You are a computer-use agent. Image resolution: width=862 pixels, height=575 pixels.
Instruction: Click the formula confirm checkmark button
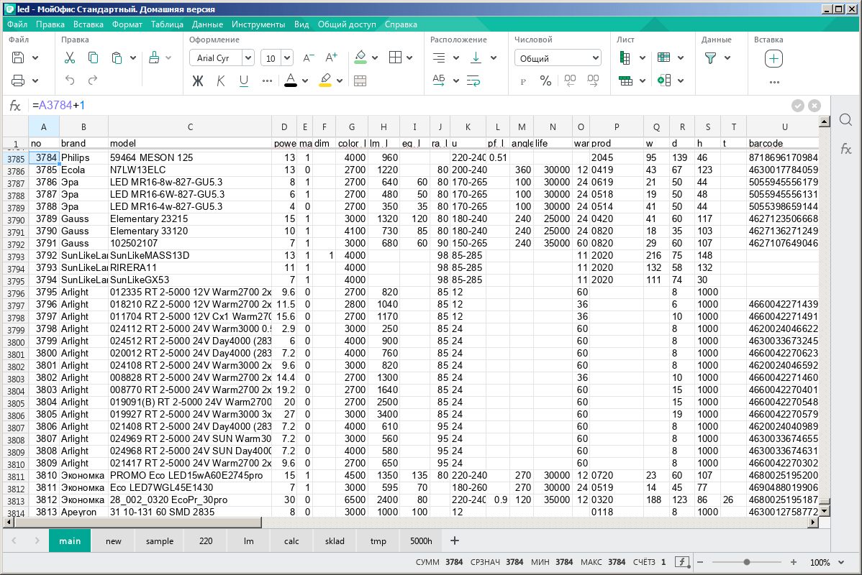(798, 106)
